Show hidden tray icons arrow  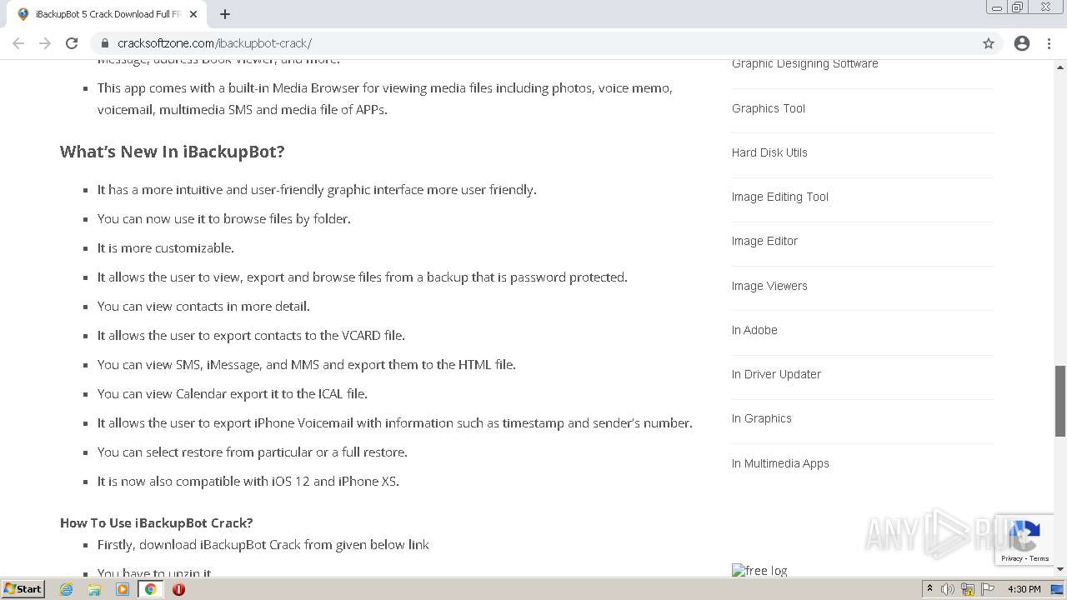pos(929,589)
